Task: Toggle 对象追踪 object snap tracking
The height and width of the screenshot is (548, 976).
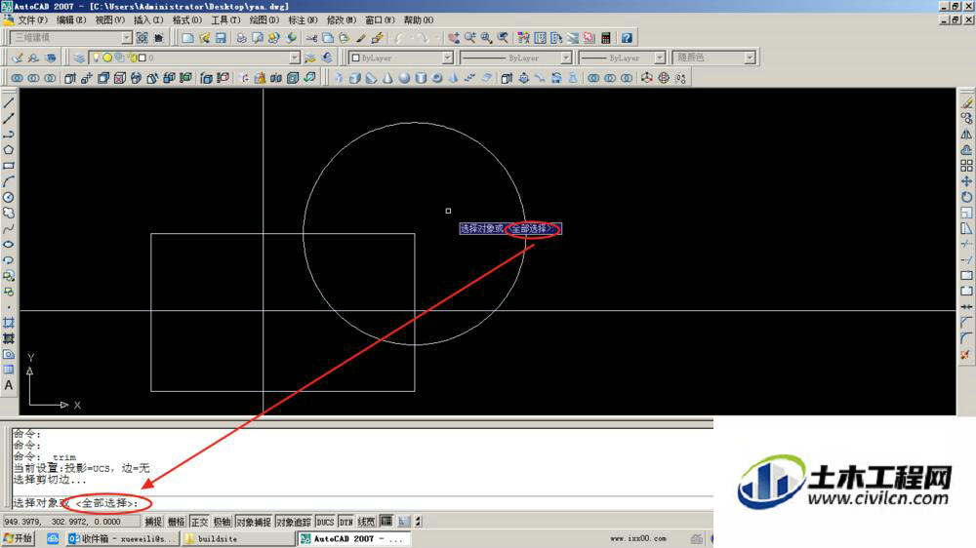Action: point(293,522)
